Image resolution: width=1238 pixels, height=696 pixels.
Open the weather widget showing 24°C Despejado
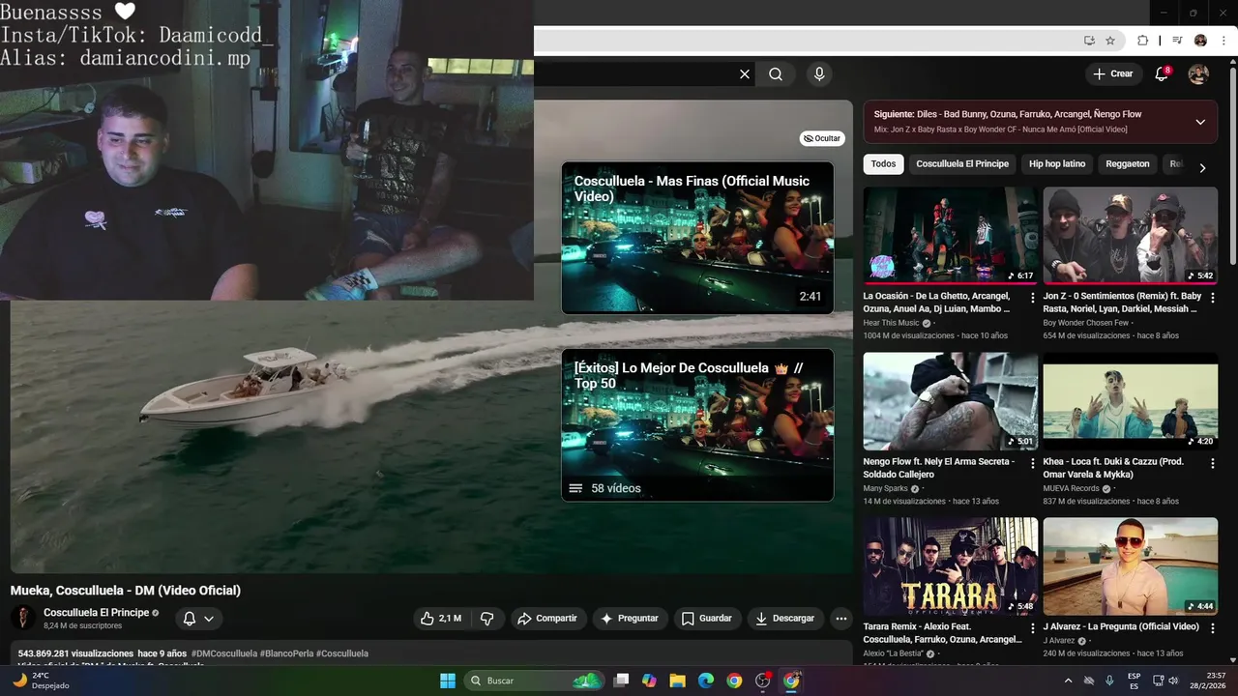41,681
